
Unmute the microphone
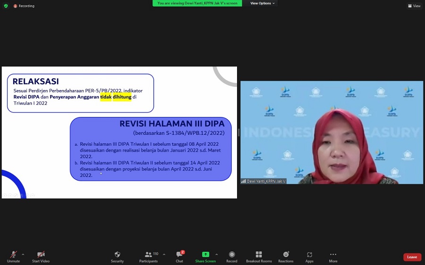pyautogui.click(x=13, y=257)
